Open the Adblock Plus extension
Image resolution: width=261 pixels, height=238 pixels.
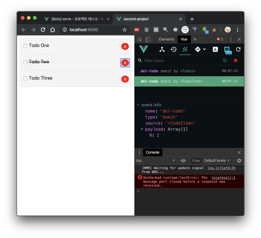[x=137, y=30]
